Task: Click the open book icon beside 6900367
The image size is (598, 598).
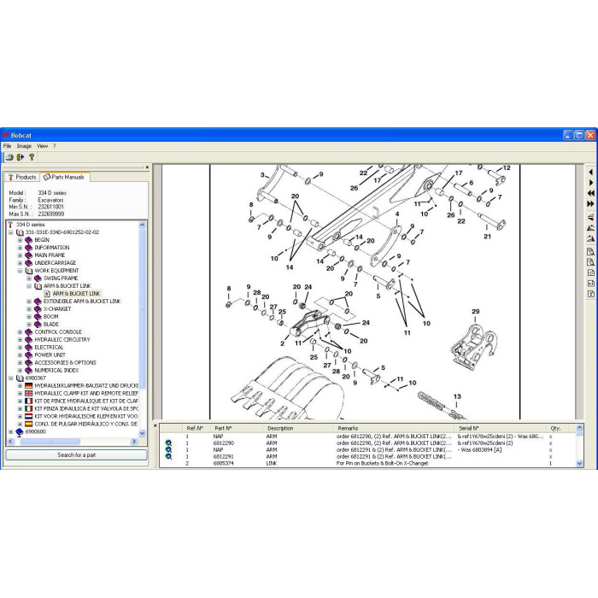Action: point(20,378)
